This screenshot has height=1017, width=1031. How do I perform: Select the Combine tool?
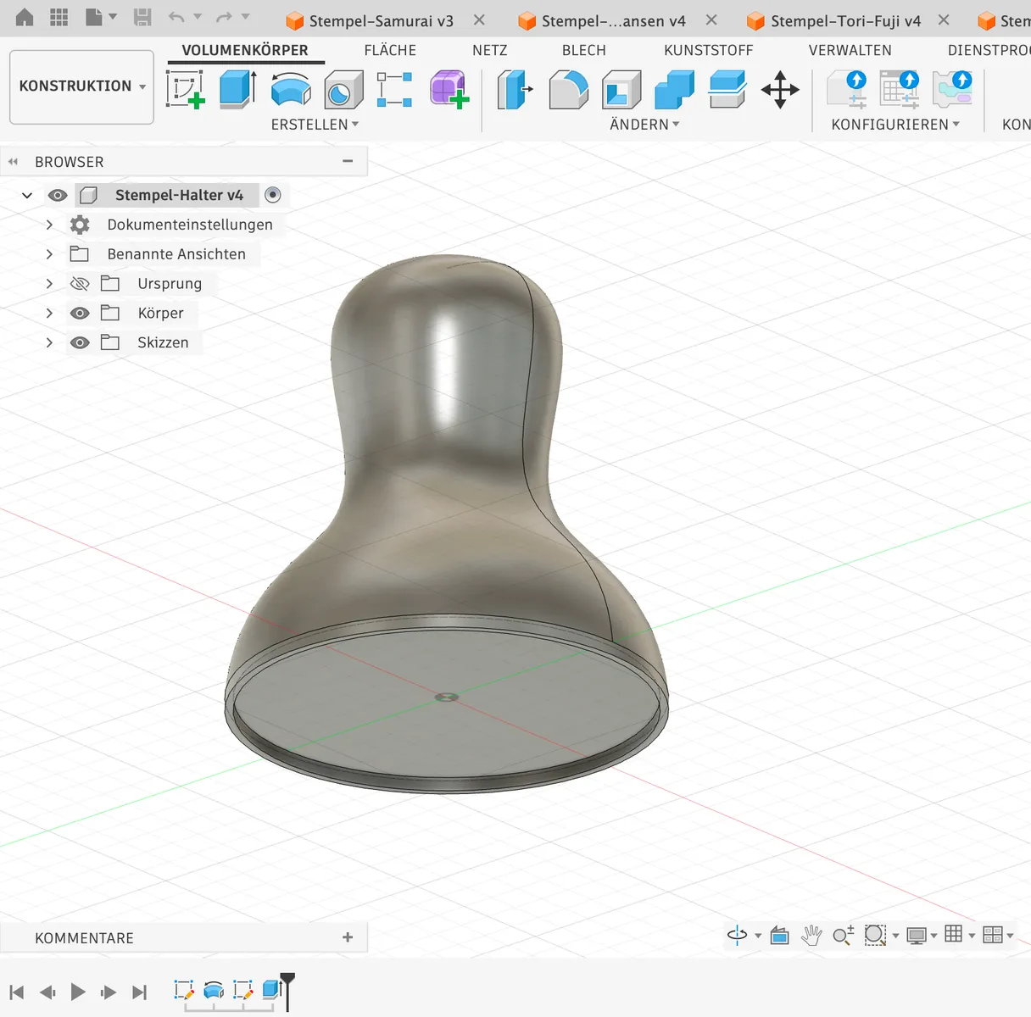[x=675, y=89]
